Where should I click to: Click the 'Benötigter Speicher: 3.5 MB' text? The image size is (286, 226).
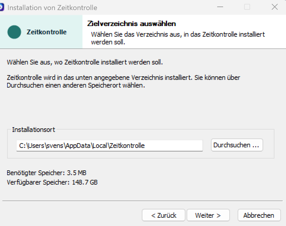[47, 173]
